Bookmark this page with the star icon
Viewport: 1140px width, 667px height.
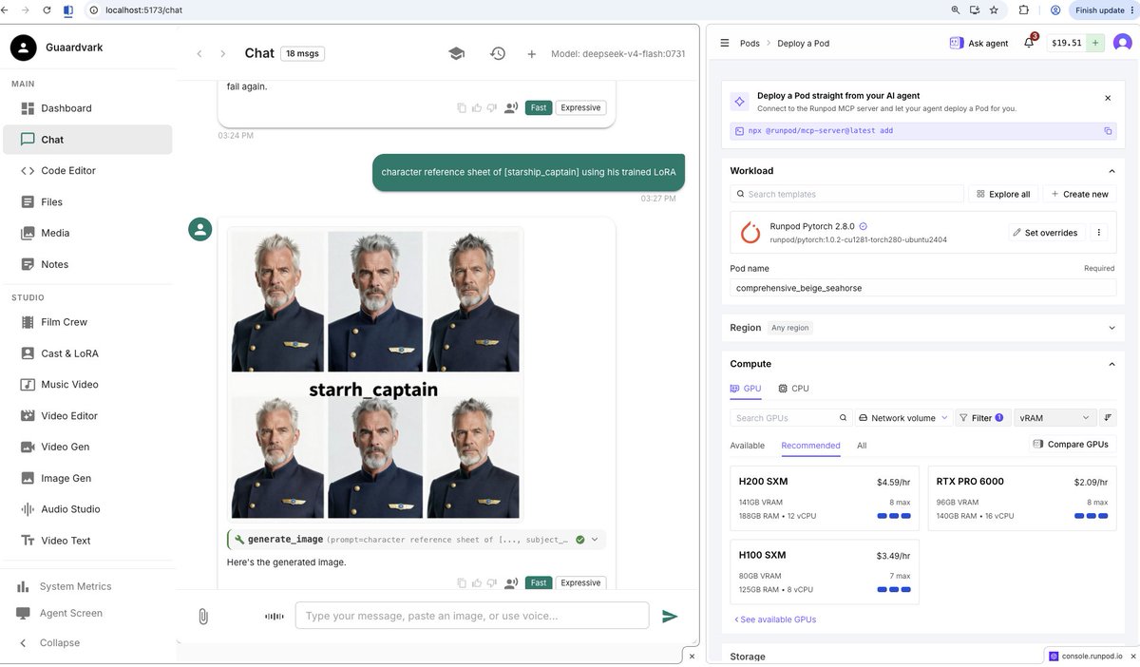coord(994,10)
